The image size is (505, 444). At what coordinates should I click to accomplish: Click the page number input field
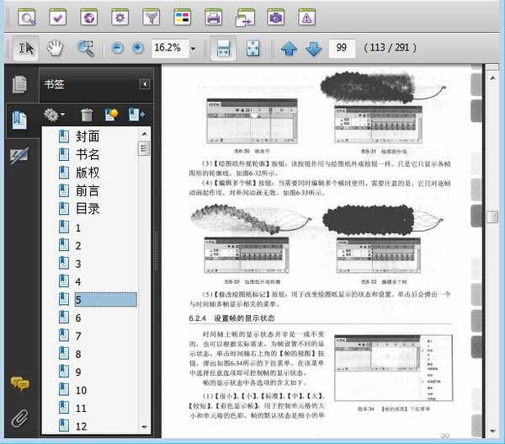(341, 48)
